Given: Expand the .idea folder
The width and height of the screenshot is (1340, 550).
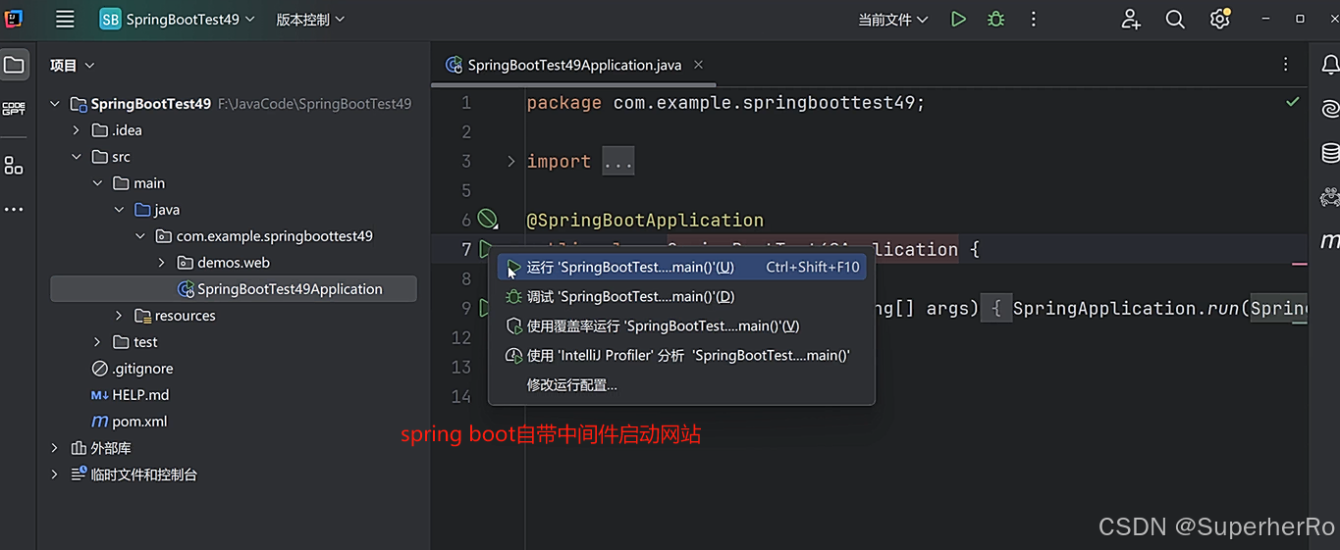Looking at the screenshot, I should (x=77, y=130).
